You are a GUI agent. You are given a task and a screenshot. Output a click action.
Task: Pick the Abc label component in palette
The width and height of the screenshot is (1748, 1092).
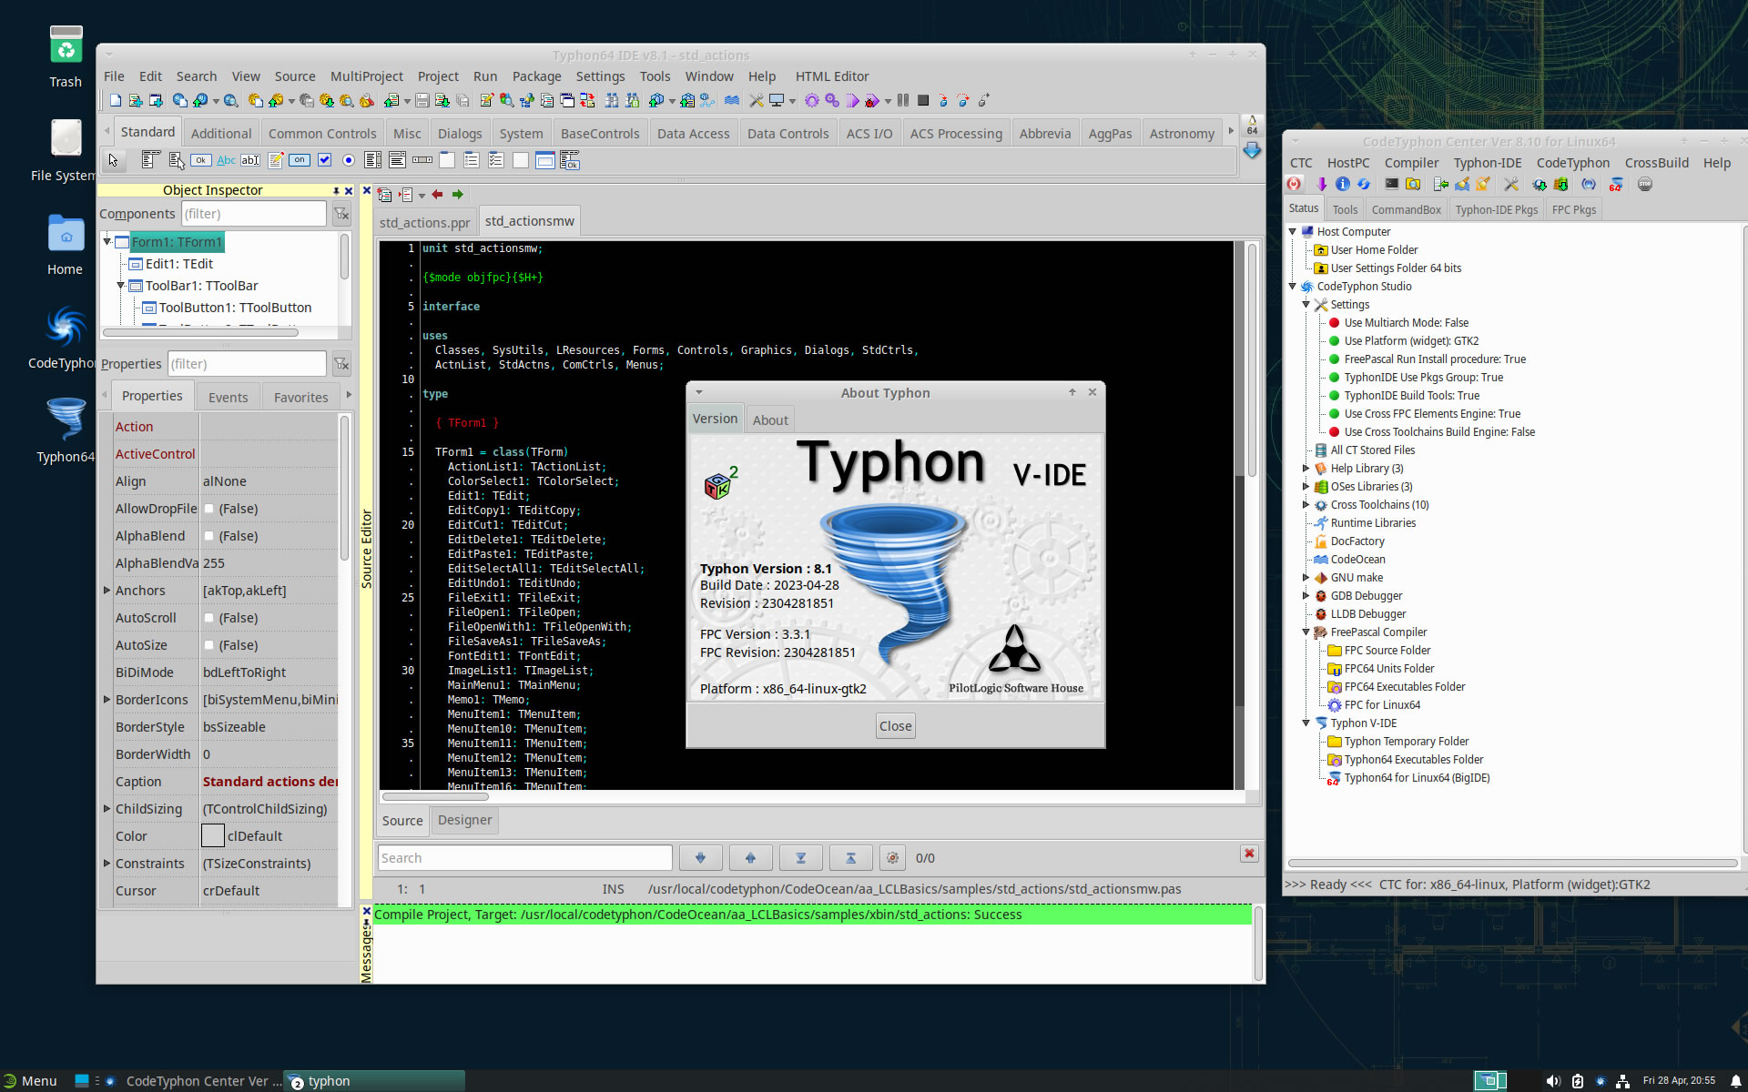click(x=226, y=160)
